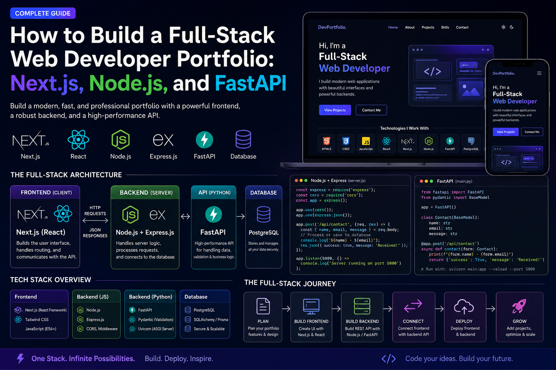
Task: Click the COMPLETE GUIDE badge
Action: tap(43, 13)
